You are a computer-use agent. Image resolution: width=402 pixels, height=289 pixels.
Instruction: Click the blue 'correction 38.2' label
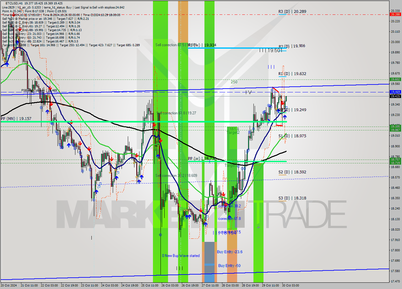230,206
